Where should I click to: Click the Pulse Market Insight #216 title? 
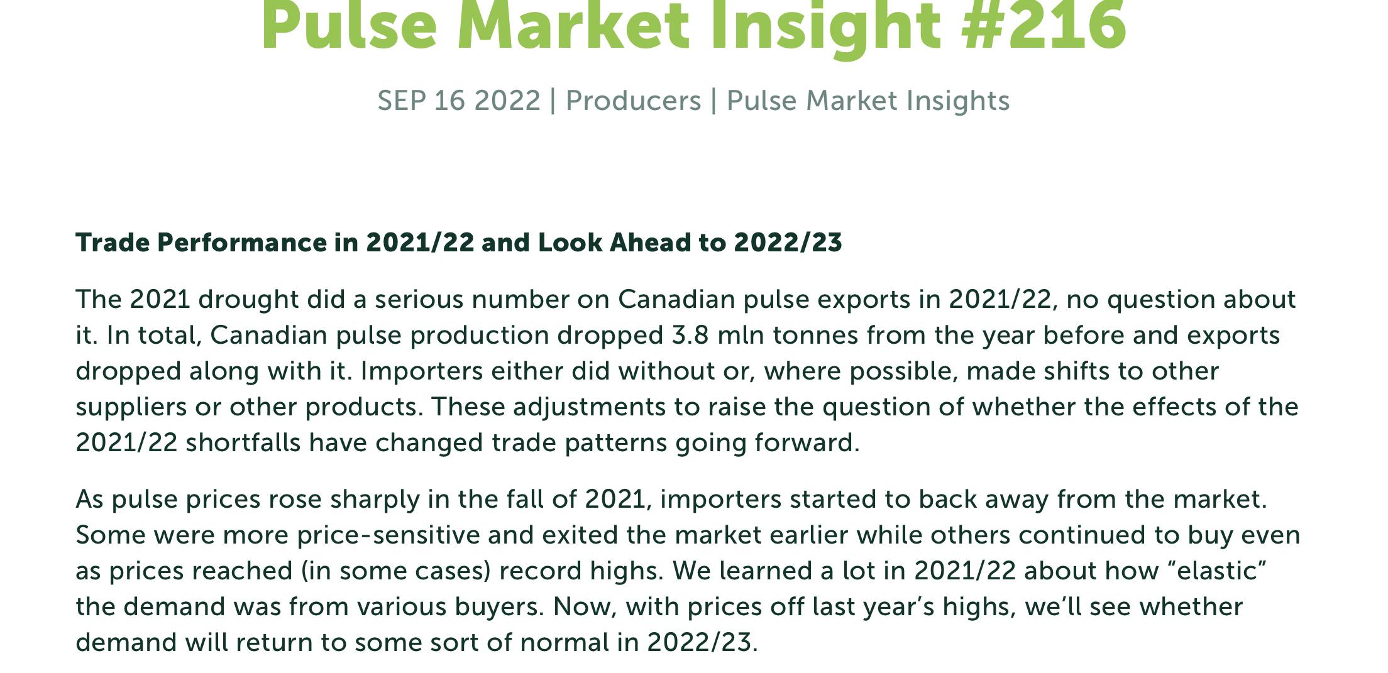pyautogui.click(x=693, y=25)
